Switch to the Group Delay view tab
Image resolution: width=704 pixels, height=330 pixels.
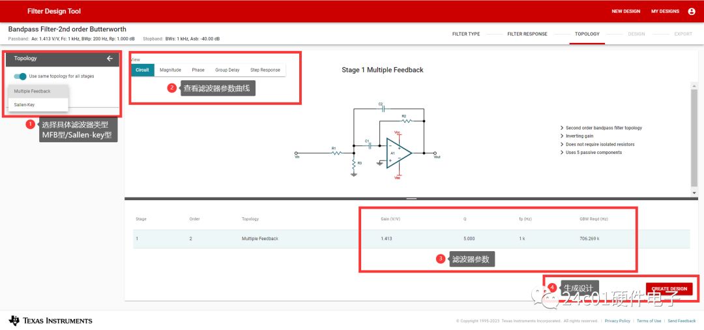pyautogui.click(x=227, y=70)
